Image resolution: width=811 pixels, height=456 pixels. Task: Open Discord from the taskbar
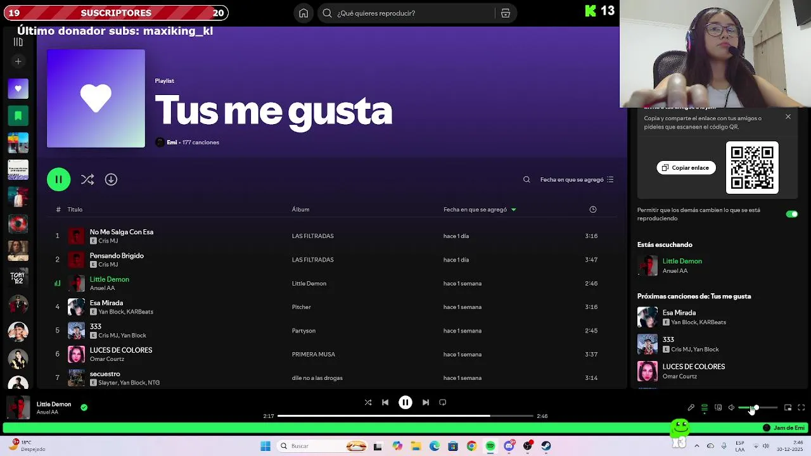coord(509,446)
